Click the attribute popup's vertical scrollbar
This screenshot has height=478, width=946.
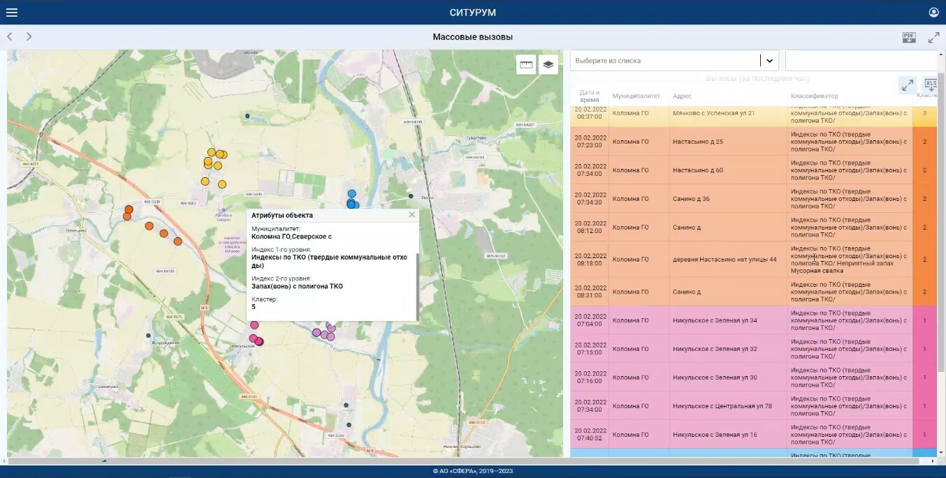coord(417,286)
